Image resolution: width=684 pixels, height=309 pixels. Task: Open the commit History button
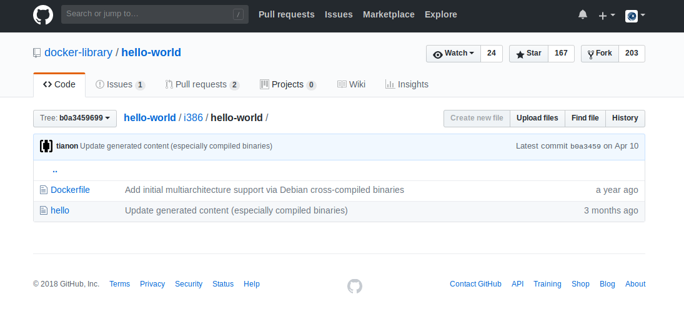tap(625, 118)
